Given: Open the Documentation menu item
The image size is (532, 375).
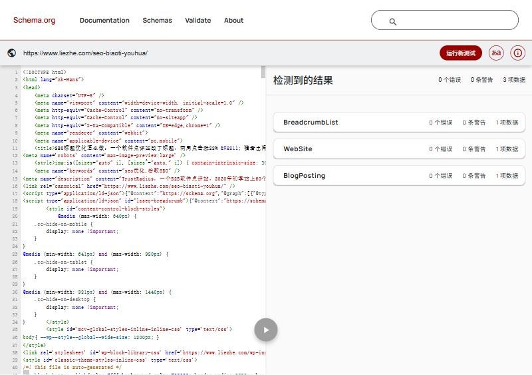Looking at the screenshot, I should 104,21.
